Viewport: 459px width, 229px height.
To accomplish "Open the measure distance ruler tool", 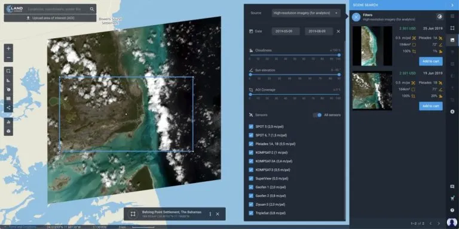I will (8, 81).
